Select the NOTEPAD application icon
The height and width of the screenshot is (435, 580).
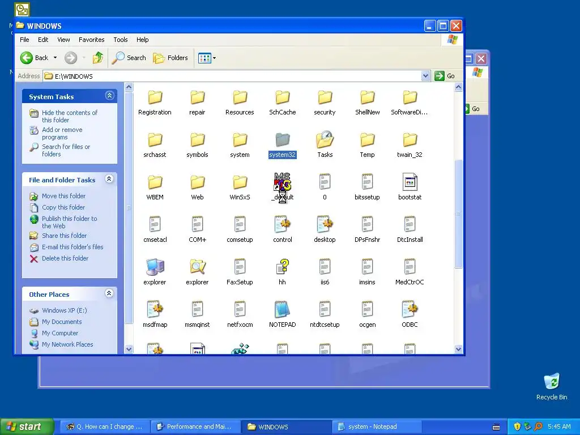283,310
